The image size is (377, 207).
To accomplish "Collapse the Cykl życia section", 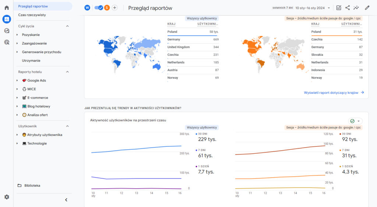I will click(x=67, y=26).
